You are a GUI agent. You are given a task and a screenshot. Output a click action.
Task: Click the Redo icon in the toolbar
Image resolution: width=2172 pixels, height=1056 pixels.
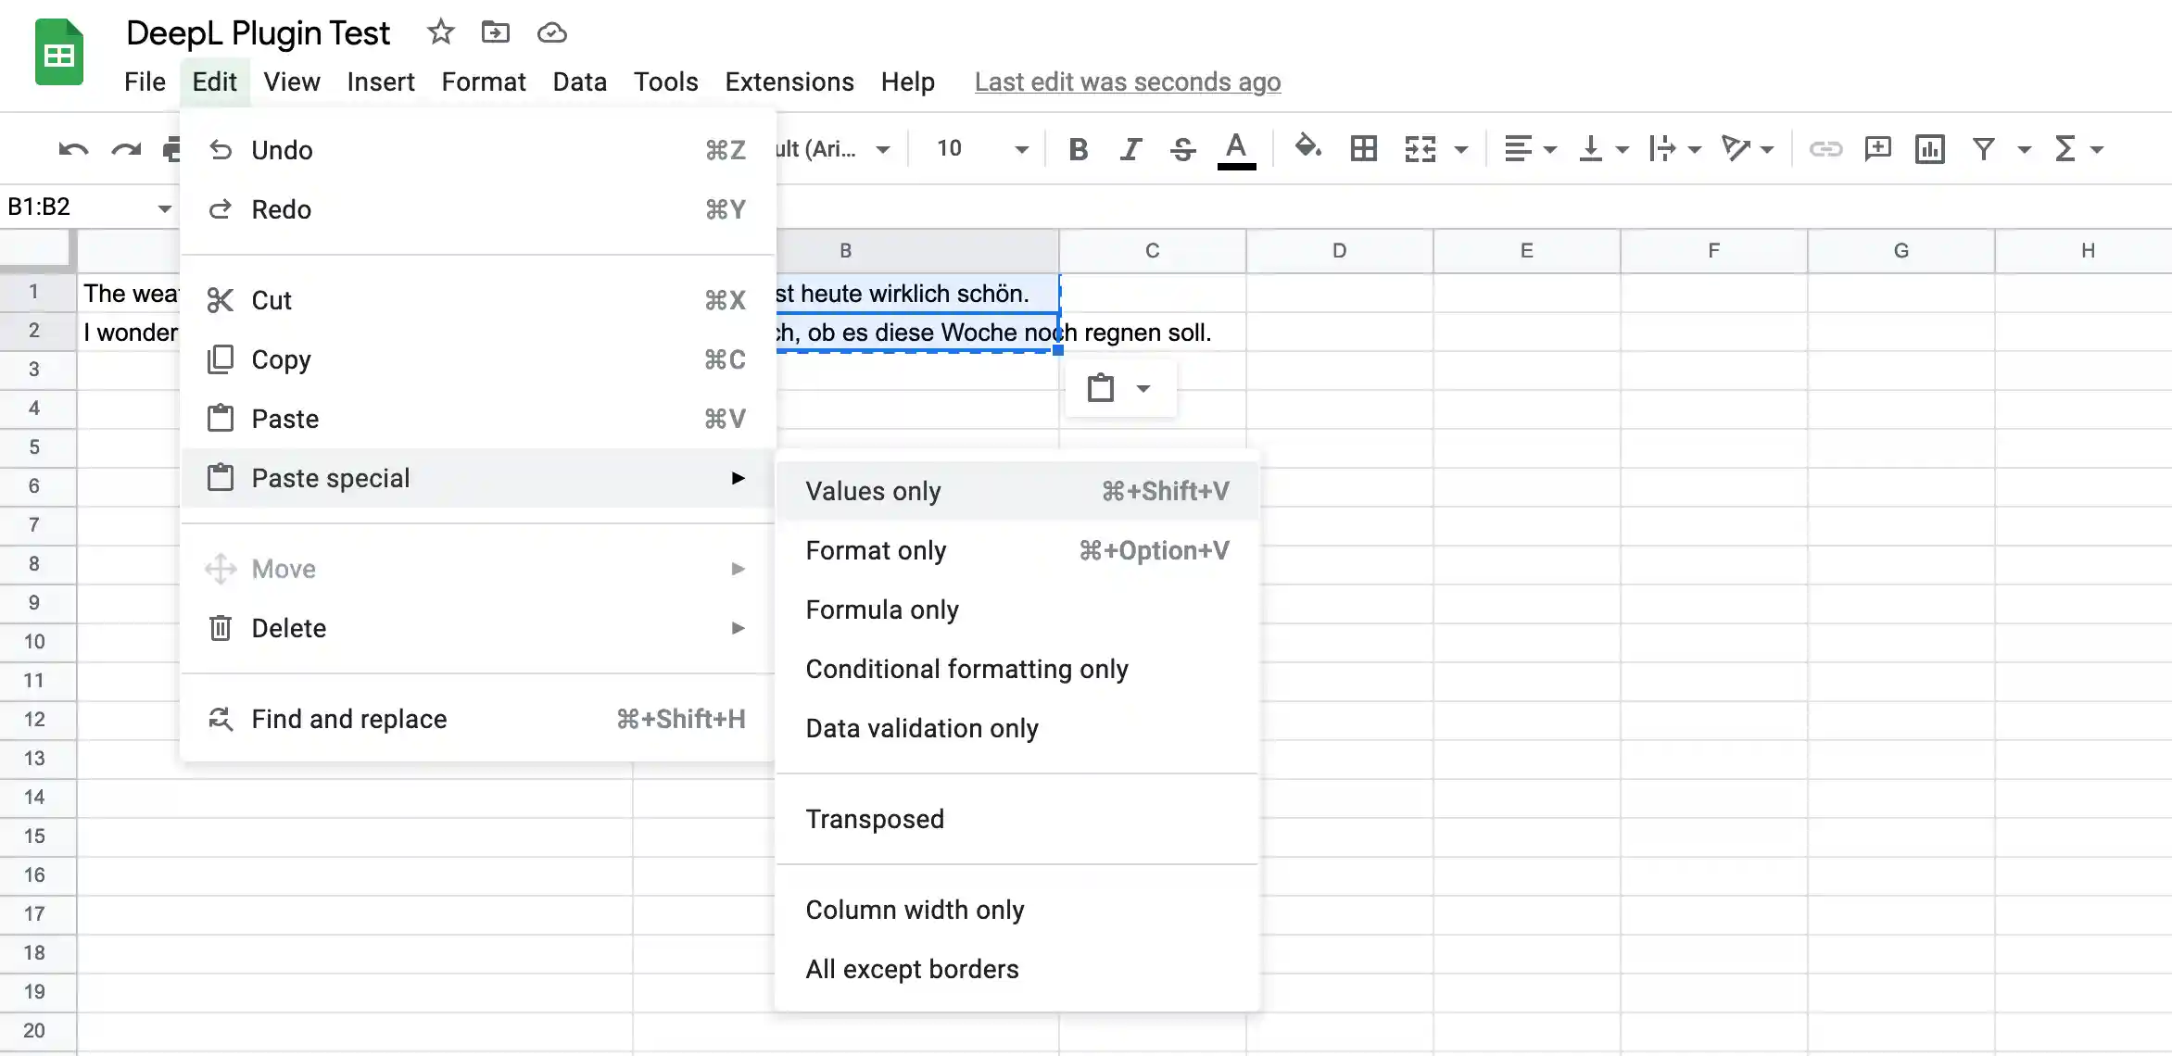tap(124, 148)
